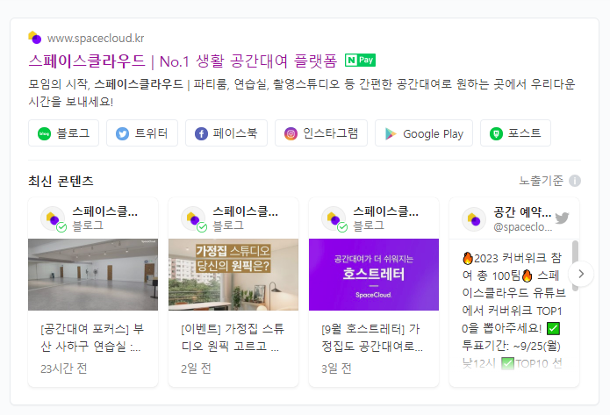The height and width of the screenshot is (415, 610).
Task: Open the 블로그 shortcut button
Action: pyautogui.click(x=63, y=133)
